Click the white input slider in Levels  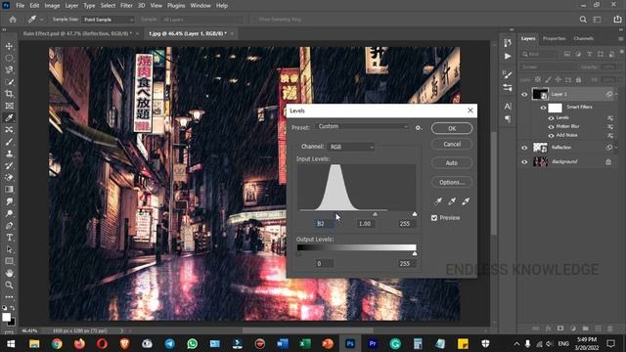[415, 214]
